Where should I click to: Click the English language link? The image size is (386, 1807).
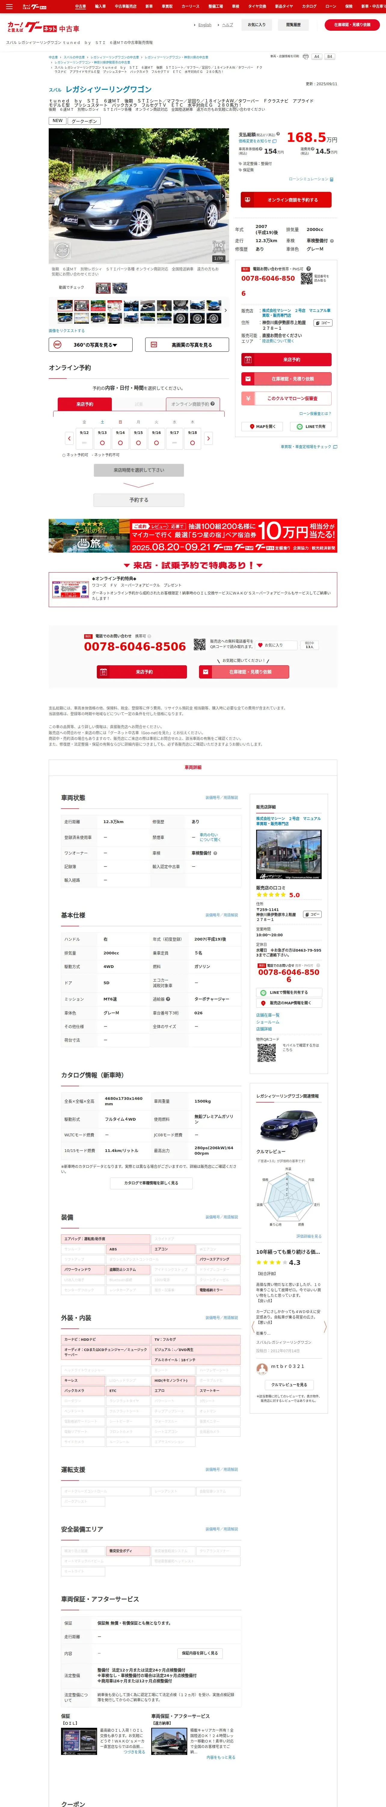(x=204, y=25)
